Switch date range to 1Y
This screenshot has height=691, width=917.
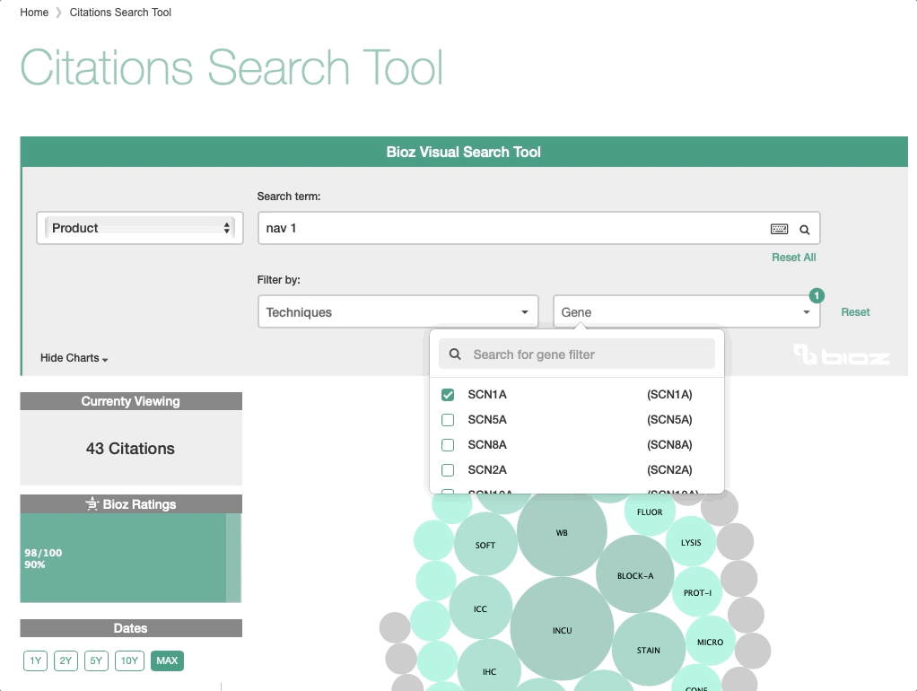coord(35,661)
